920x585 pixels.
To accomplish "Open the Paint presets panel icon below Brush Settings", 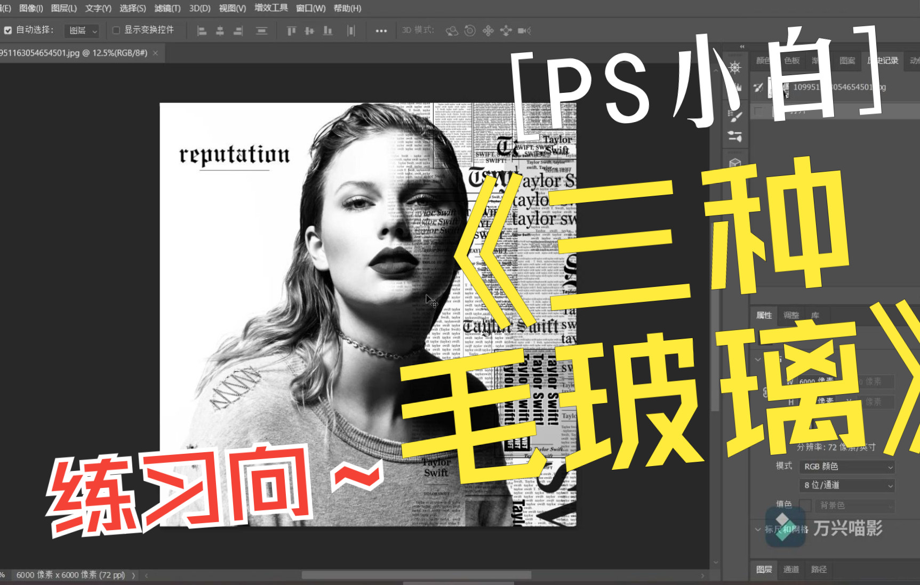I will click(735, 136).
